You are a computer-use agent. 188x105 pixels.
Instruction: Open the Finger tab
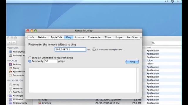click(x=119, y=37)
